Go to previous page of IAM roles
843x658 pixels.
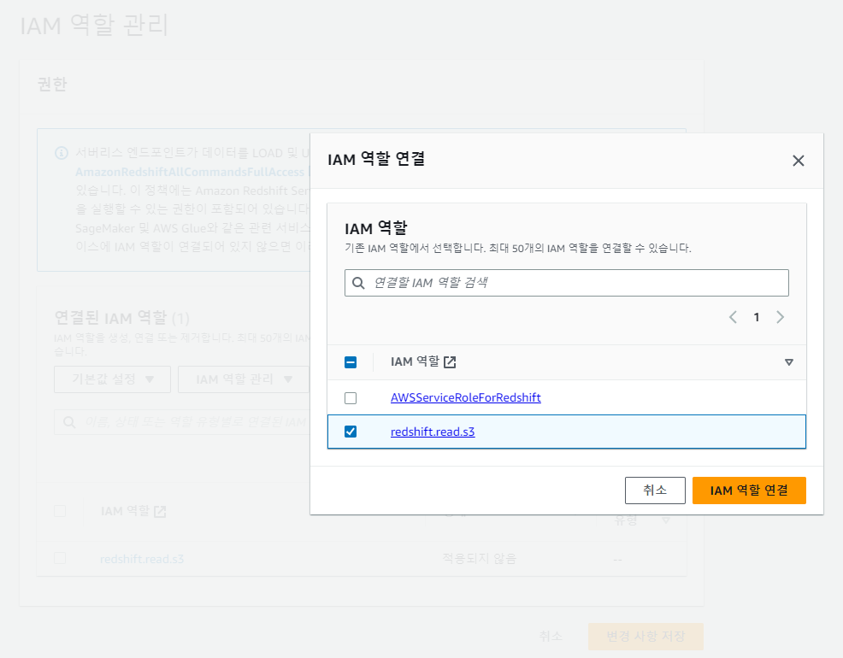[x=733, y=317]
